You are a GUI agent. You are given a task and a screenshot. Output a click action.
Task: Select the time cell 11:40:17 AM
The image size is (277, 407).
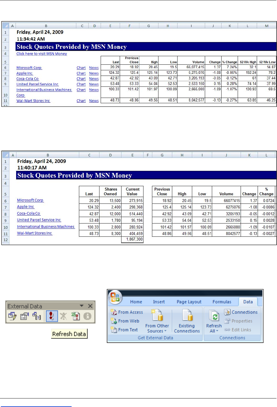32,168
